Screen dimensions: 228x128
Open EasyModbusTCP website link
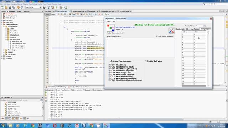(x=125, y=27)
